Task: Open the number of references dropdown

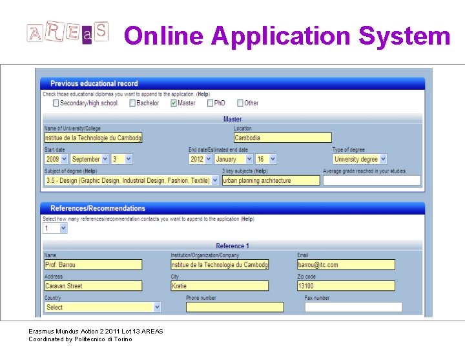Action: (55, 228)
